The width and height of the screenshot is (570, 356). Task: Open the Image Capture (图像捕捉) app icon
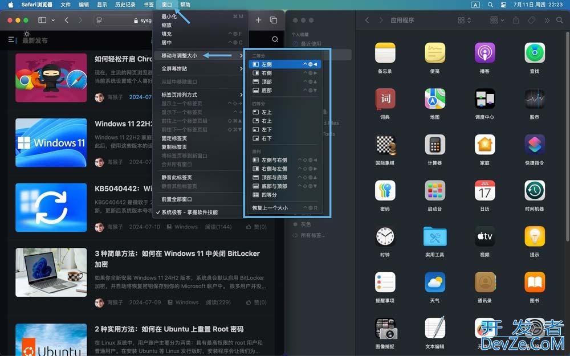385,328
